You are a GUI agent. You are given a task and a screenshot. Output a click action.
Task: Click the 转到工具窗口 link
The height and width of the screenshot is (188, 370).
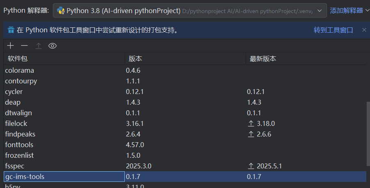(333, 30)
